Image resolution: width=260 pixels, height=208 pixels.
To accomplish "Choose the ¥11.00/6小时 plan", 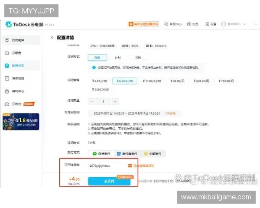I will click(152, 81).
